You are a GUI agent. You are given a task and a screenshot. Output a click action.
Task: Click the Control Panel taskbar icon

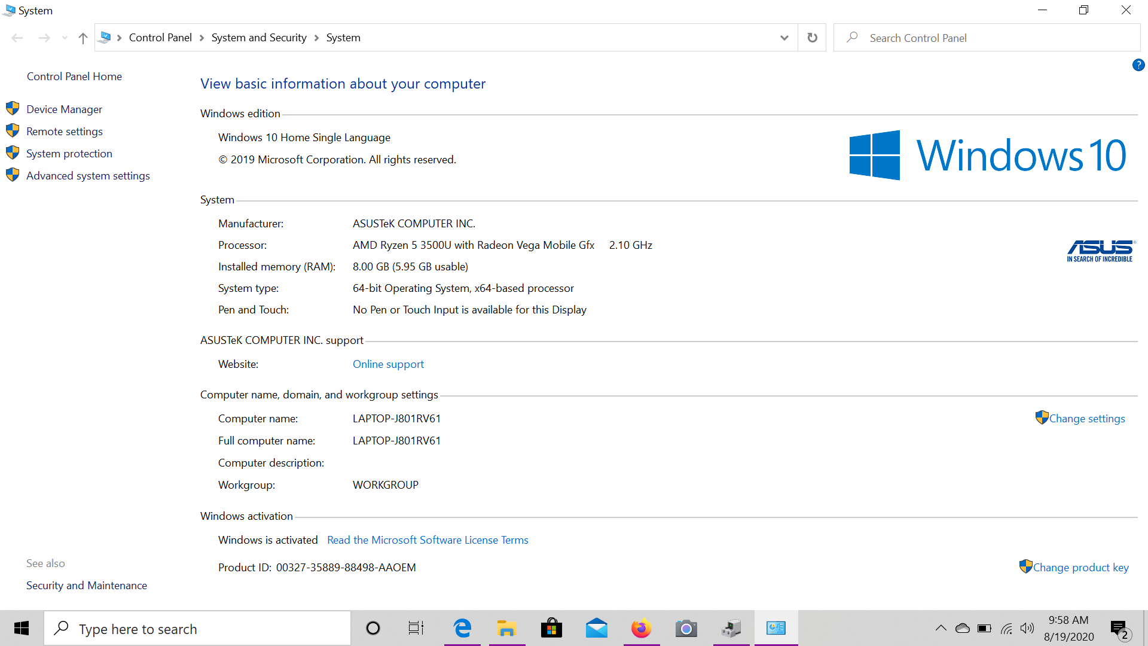coord(776,628)
